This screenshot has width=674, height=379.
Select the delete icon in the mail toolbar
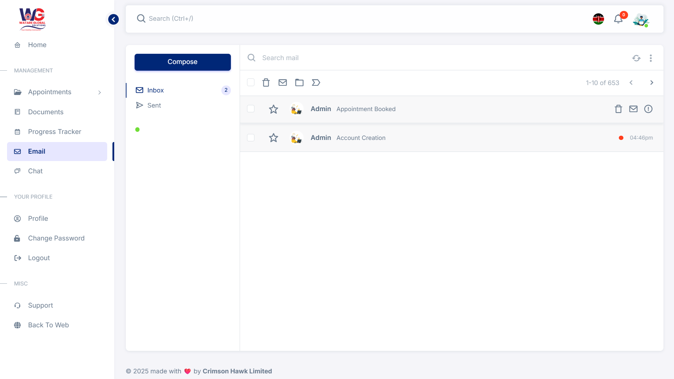pos(266,82)
